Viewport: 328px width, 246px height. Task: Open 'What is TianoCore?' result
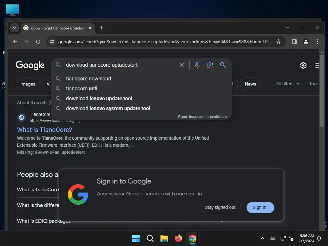44,130
